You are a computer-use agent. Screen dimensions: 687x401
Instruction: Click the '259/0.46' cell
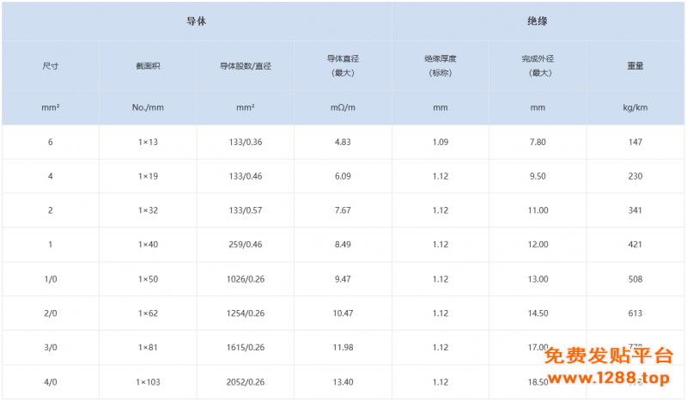(246, 245)
